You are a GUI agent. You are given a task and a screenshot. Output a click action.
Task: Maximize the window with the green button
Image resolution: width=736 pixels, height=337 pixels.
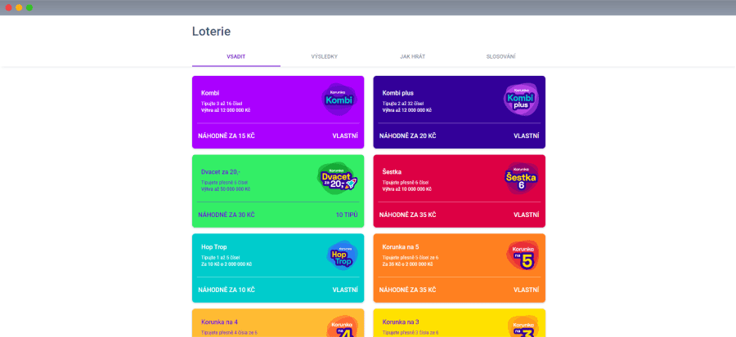(29, 7)
